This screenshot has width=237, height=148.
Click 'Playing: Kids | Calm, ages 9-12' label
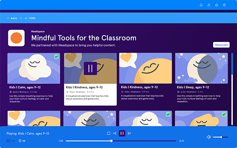(28, 134)
